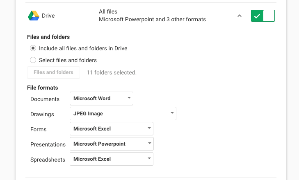The height and width of the screenshot is (180, 299).
Task: Click the File formats heading
Action: (x=43, y=88)
